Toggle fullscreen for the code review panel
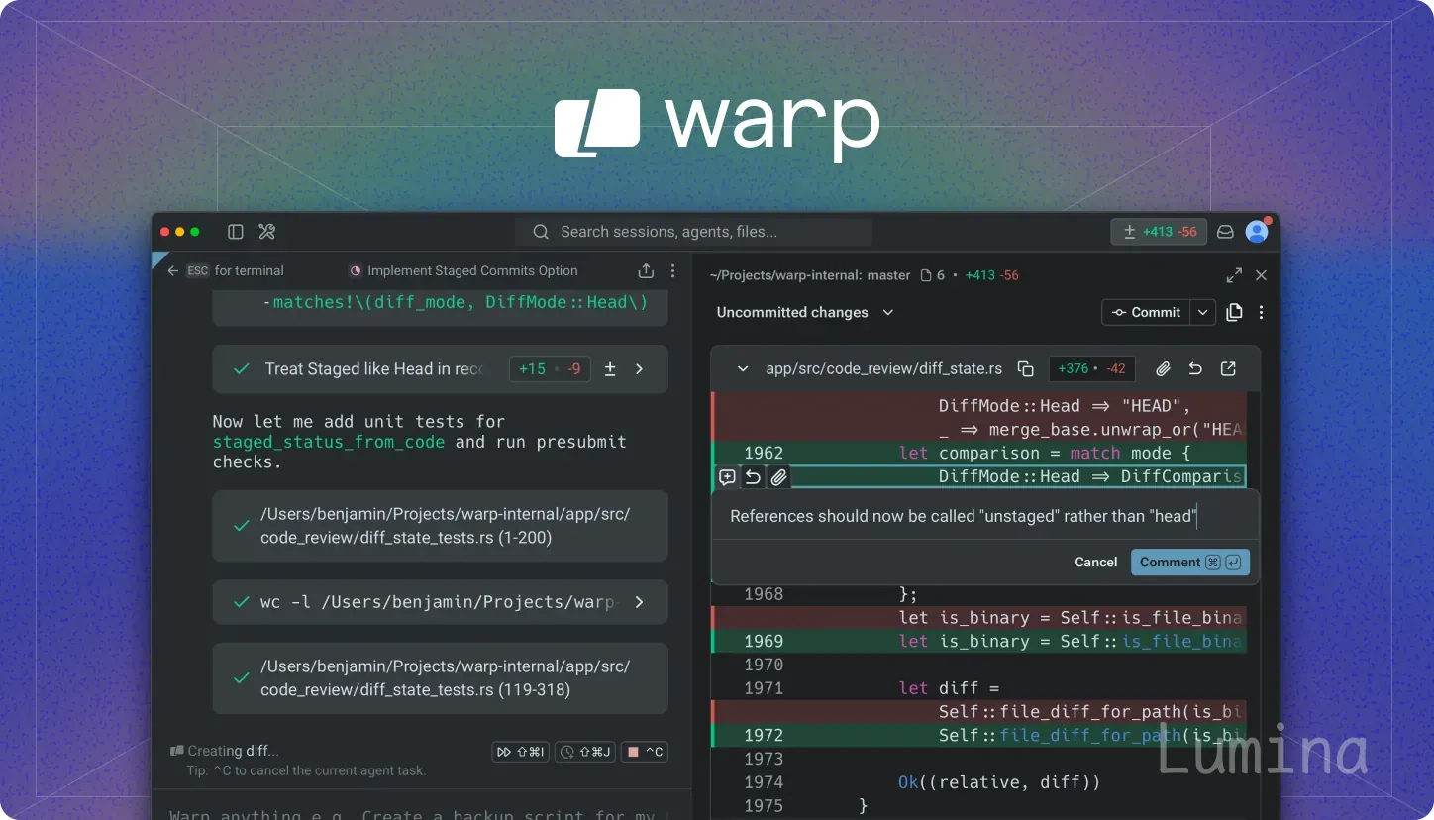The height and width of the screenshot is (820, 1434). (1234, 275)
